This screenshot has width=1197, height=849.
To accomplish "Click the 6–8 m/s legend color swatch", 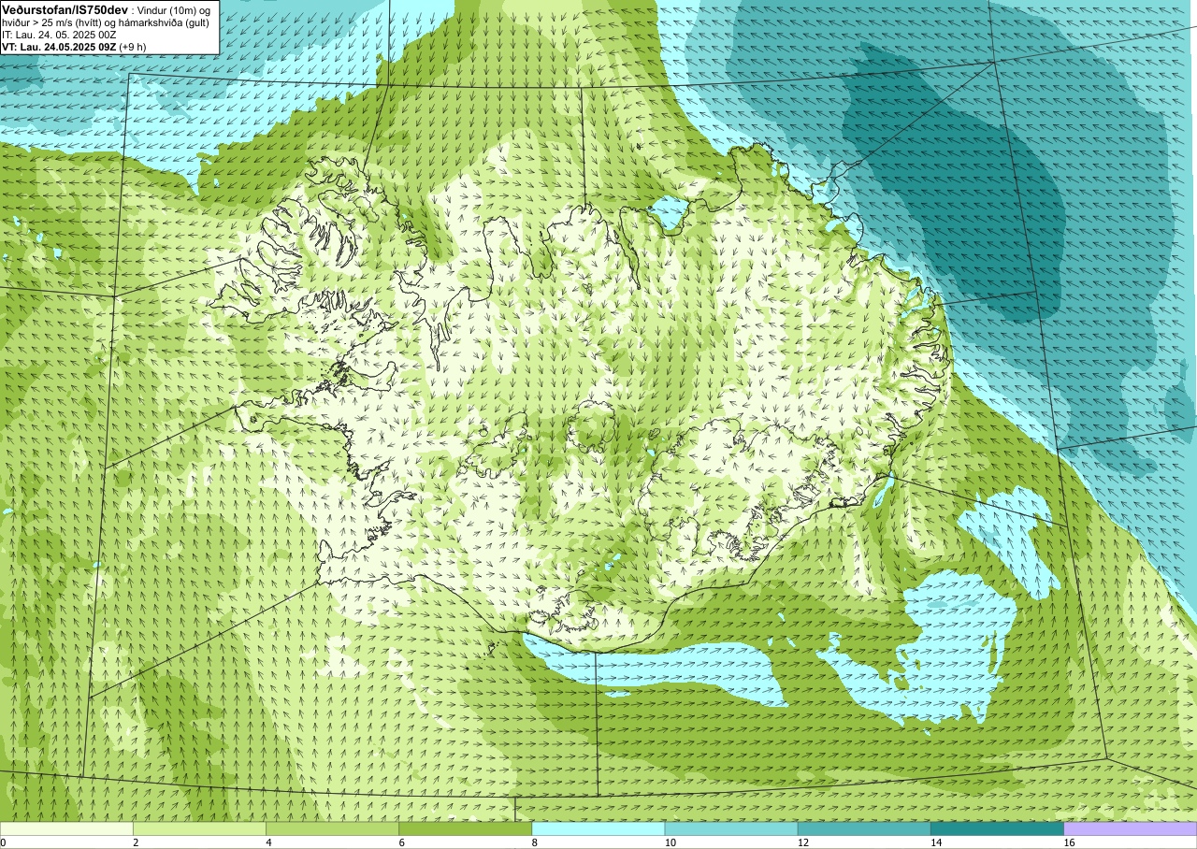I will (465, 828).
